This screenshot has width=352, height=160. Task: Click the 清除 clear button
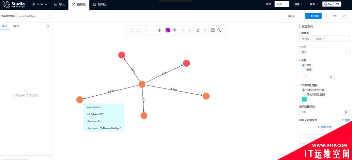[x=291, y=16]
